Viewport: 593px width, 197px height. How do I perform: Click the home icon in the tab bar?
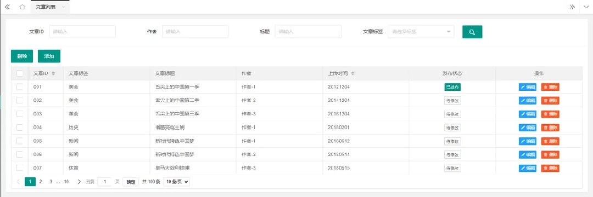23,7
